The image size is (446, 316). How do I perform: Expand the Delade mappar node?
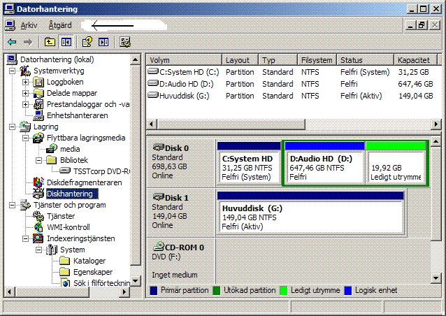pos(26,93)
